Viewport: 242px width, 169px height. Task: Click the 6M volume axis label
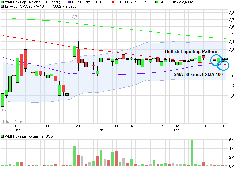[232, 140]
